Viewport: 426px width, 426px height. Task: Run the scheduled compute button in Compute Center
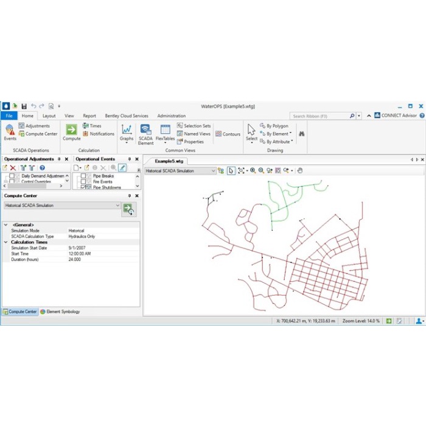click(x=129, y=209)
